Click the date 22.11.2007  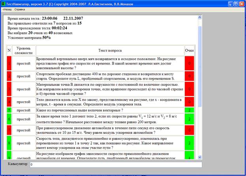[73, 18]
